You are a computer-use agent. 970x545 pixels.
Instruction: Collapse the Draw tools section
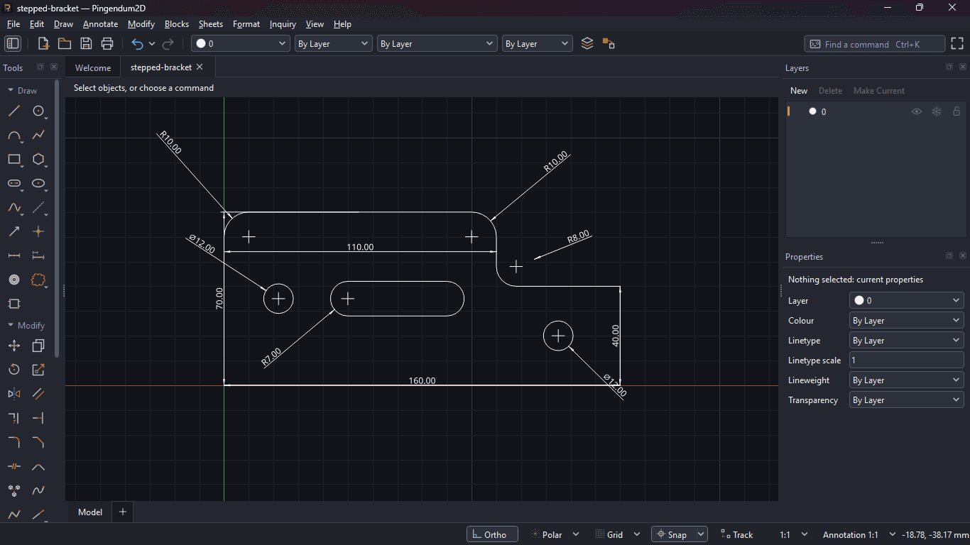tap(10, 91)
